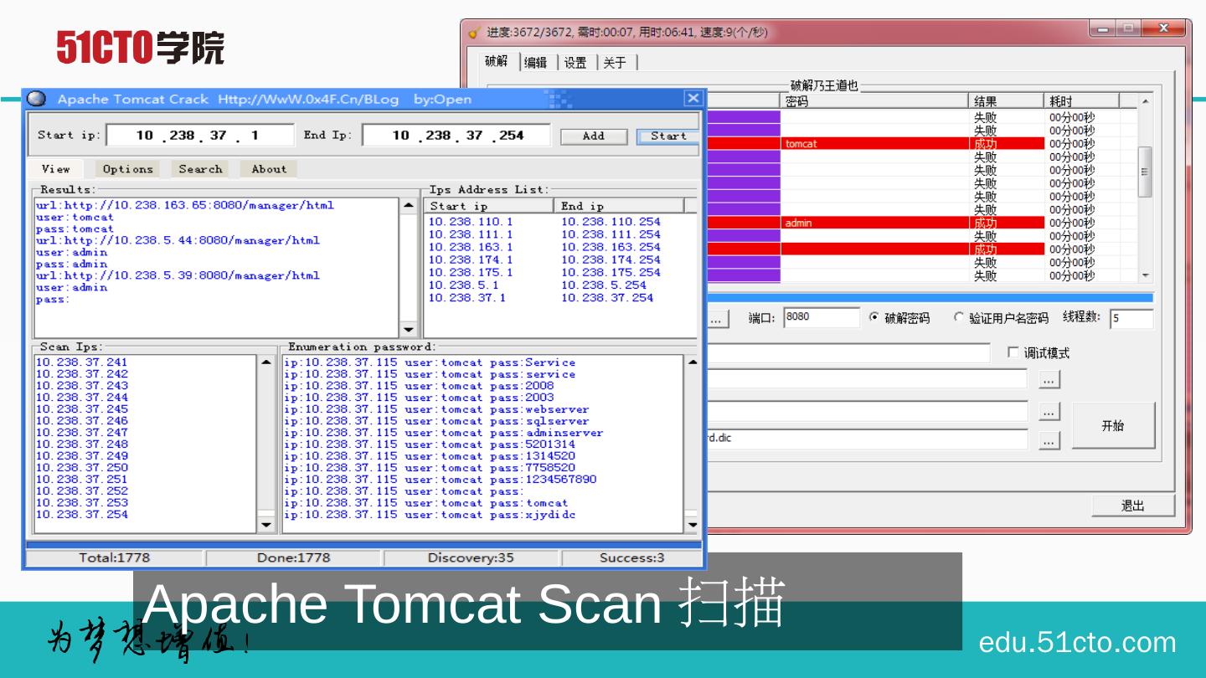The height and width of the screenshot is (678, 1206).
Task: Click the browse button left of 端口 label
Action: 717,319
